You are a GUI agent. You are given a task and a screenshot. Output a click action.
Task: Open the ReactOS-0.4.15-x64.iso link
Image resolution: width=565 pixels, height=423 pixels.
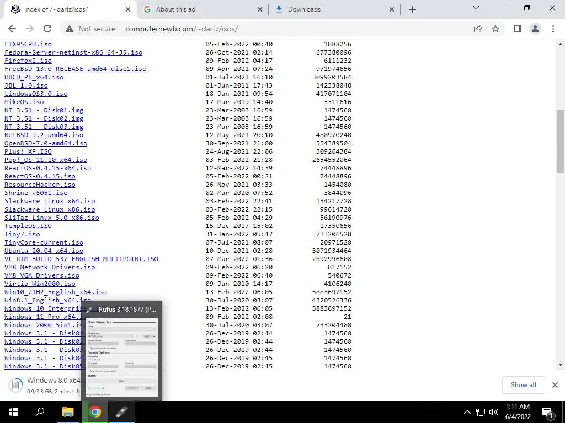coord(48,168)
